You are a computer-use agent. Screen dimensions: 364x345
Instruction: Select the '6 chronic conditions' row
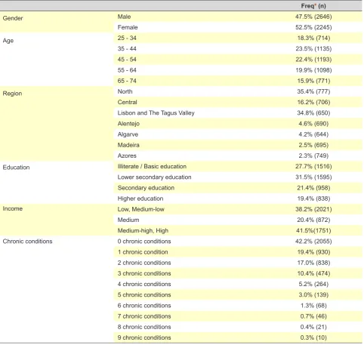point(144,306)
